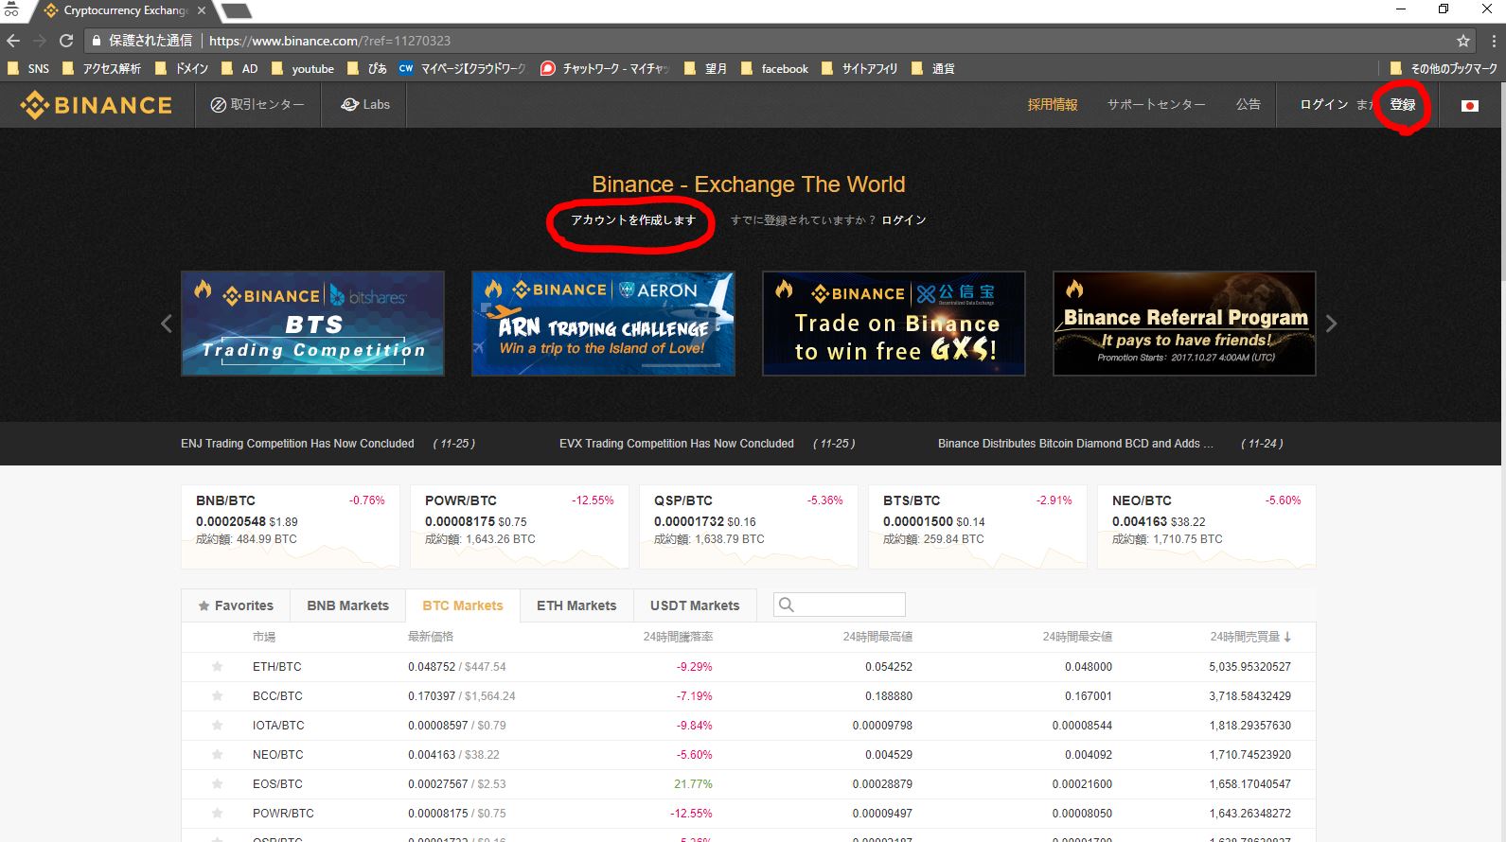Viewport: 1506px width, 842px height.
Task: Click アカウントを作成します button
Action: point(632,220)
